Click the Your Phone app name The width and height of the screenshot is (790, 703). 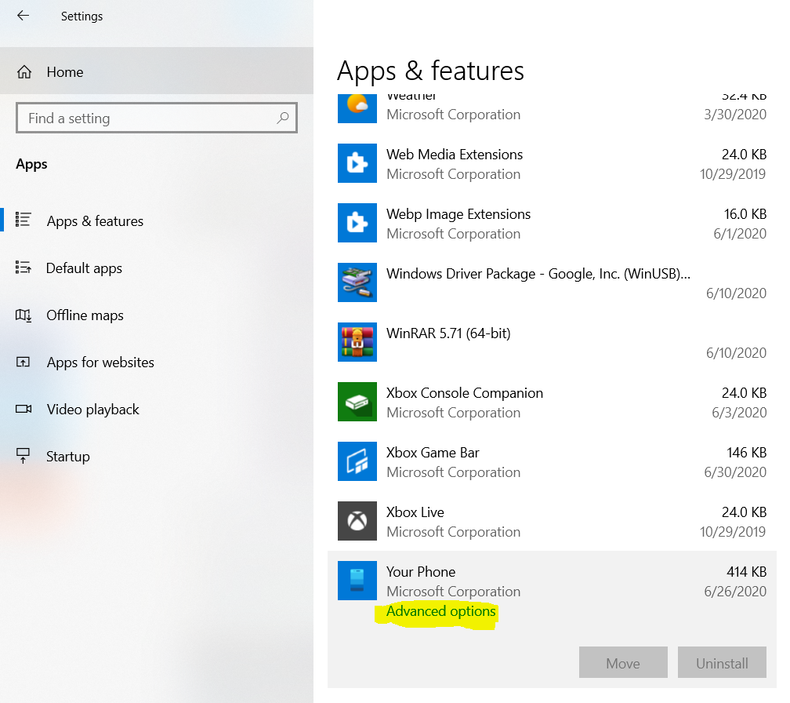click(x=421, y=572)
